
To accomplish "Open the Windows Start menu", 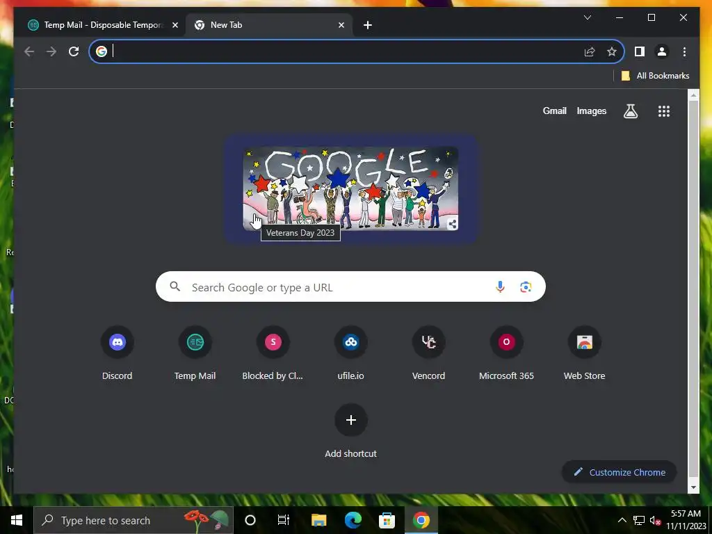I will pyautogui.click(x=17, y=520).
